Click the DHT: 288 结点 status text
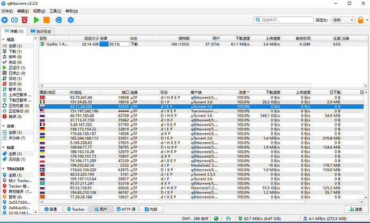 click(195, 219)
